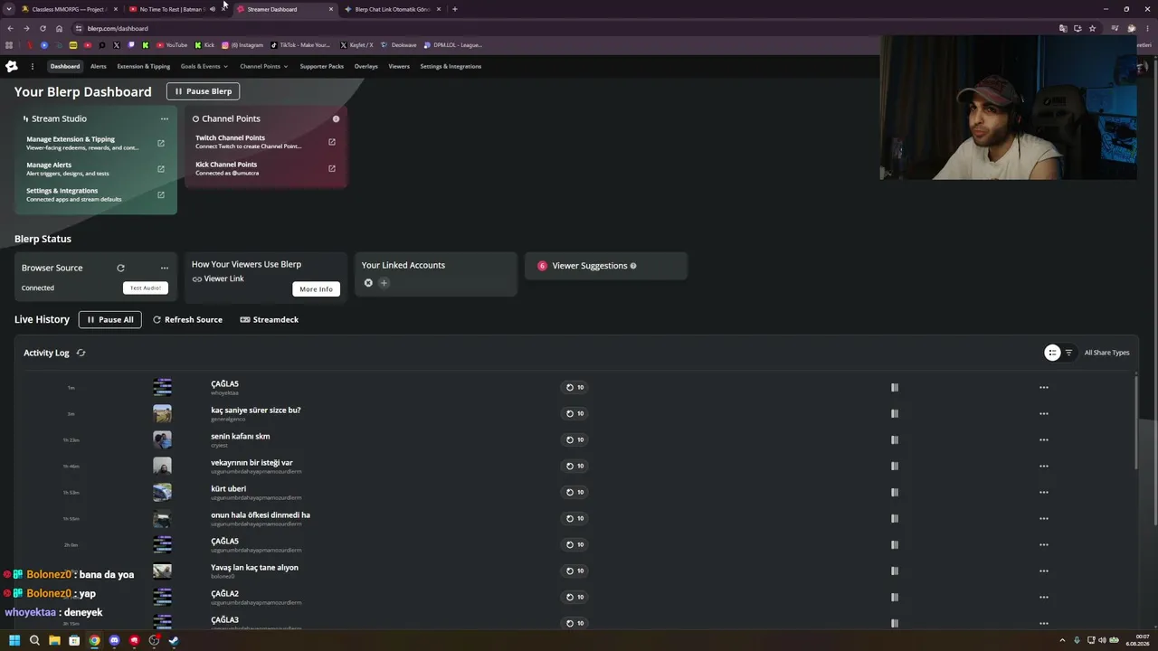Click More Info under viewer usage

pyautogui.click(x=316, y=289)
